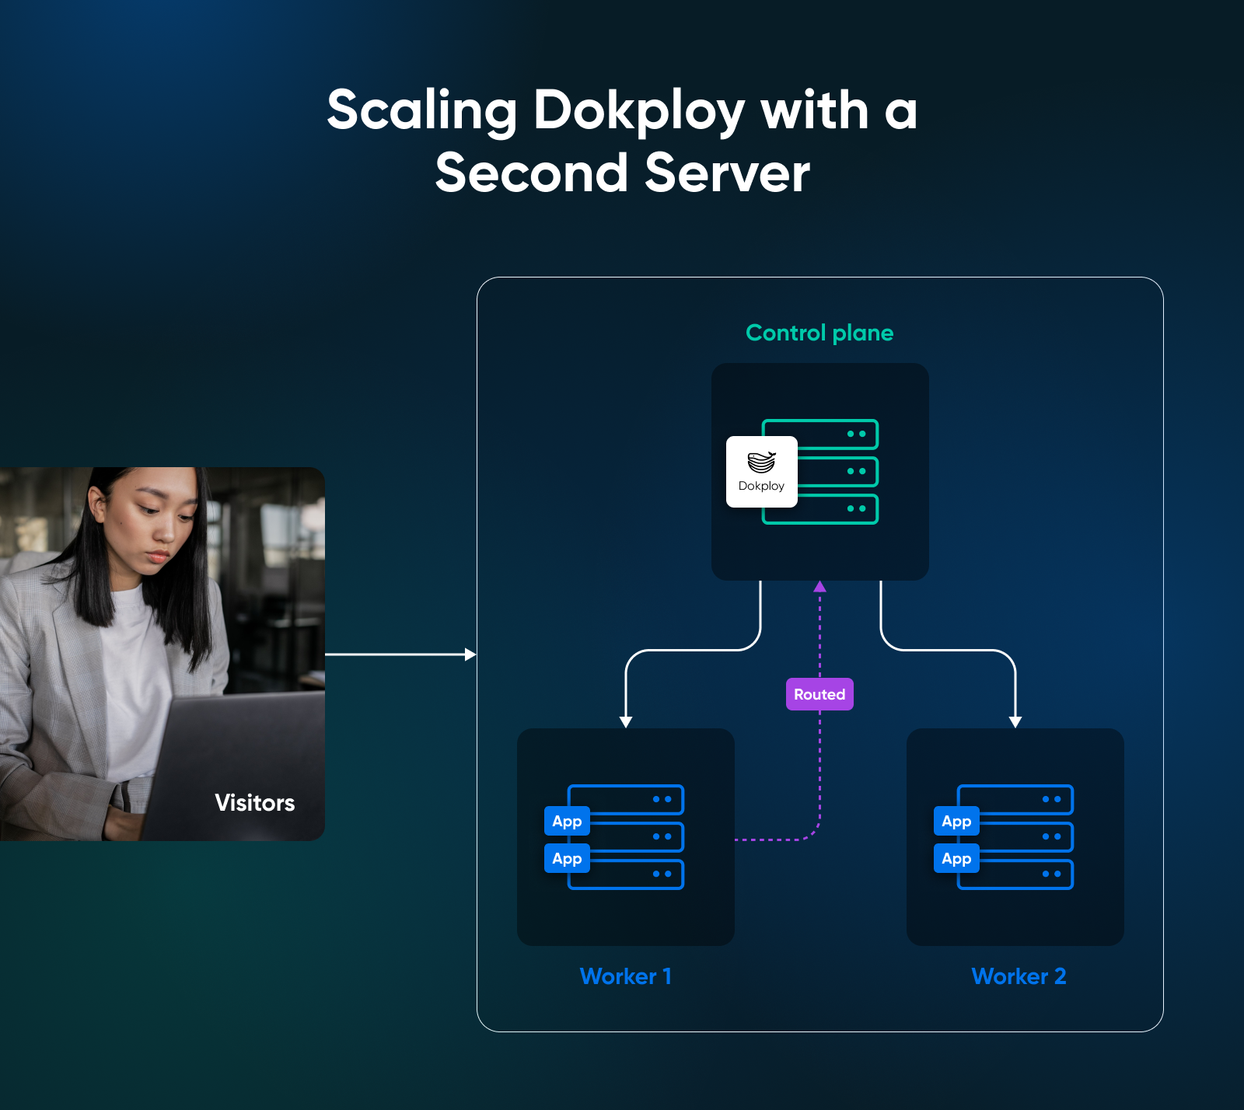This screenshot has height=1110, width=1244.
Task: Select the blue Worker 1 server icon
Action: 626,837
